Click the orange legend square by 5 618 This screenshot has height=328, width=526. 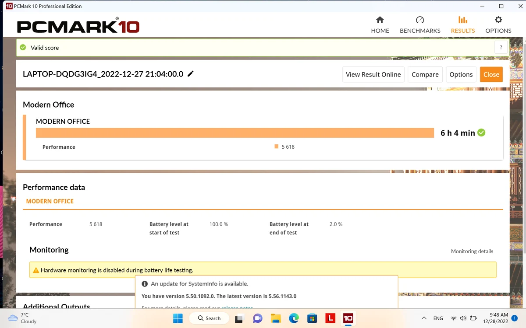(277, 147)
